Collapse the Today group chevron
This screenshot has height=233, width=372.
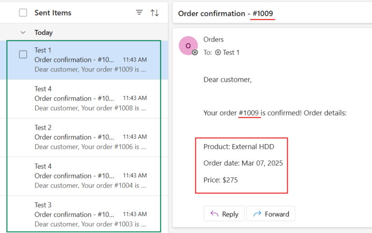click(23, 32)
